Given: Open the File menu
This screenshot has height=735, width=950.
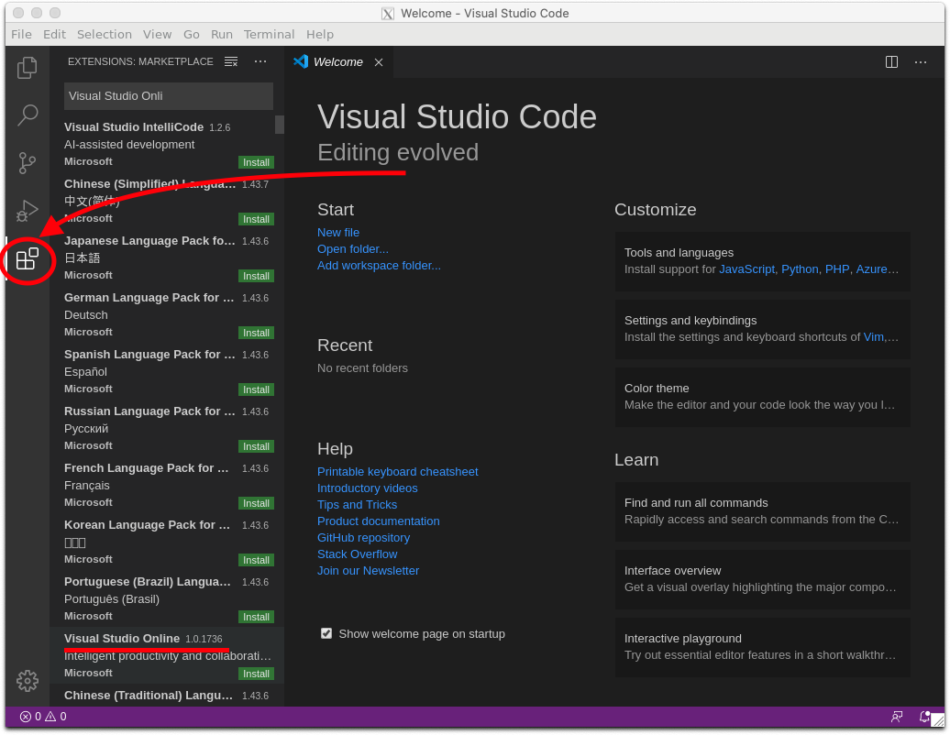Looking at the screenshot, I should pos(22,35).
